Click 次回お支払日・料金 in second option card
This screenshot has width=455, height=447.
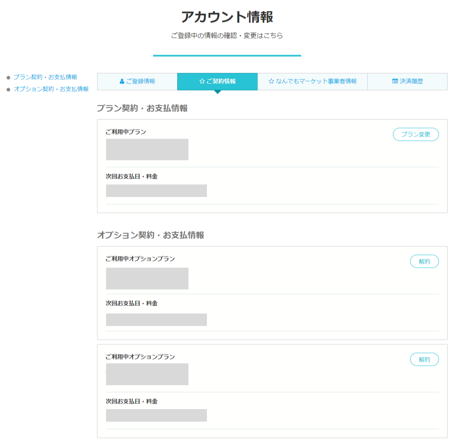pos(132,401)
